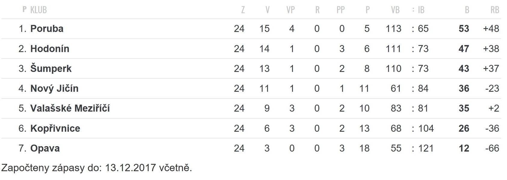The height and width of the screenshot is (180, 507).
Task: Select the RB goal difference header
Action: 495,10
